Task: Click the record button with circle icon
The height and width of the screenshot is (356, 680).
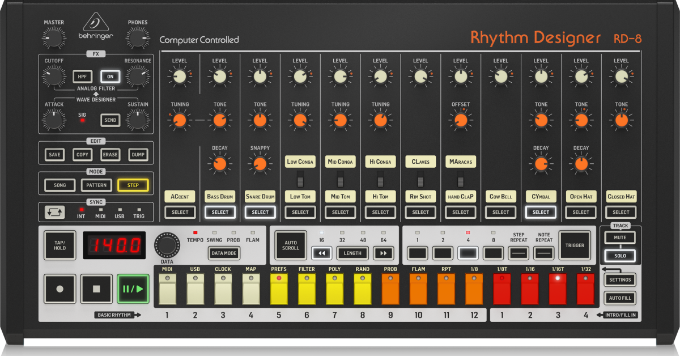Action: tap(59, 289)
